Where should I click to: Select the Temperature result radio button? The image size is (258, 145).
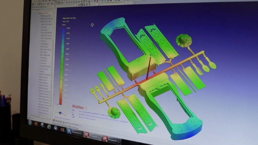click(x=40, y=44)
